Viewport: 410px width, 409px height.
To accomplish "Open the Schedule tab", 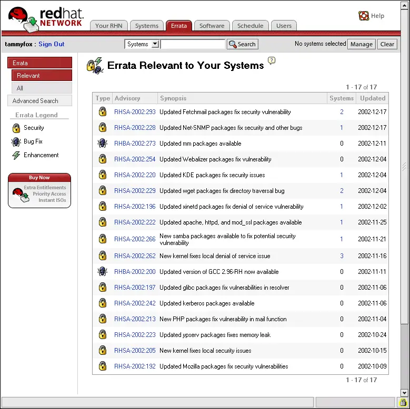I will pyautogui.click(x=250, y=26).
